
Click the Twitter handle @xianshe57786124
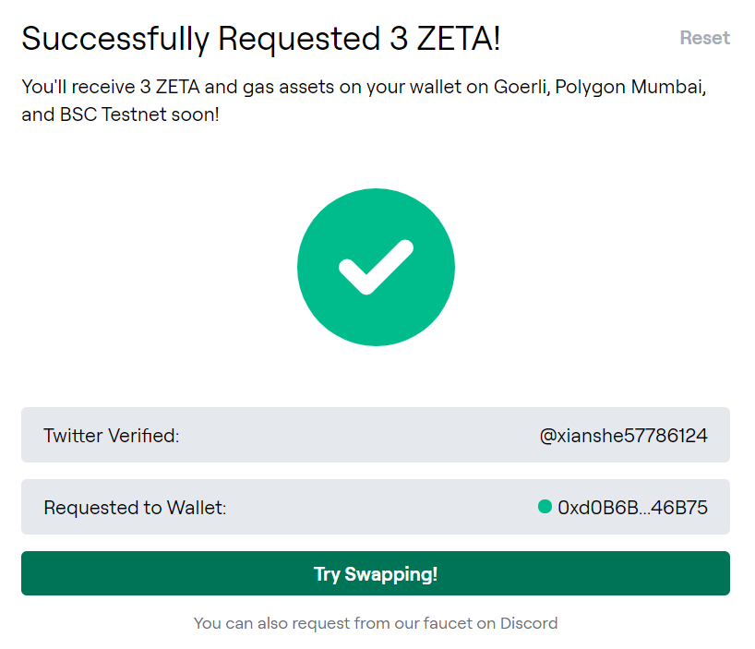[x=624, y=435]
